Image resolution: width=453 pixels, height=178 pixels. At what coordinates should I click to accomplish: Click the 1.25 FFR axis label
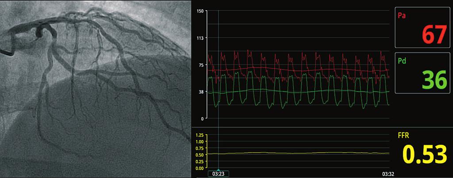[x=200, y=135]
